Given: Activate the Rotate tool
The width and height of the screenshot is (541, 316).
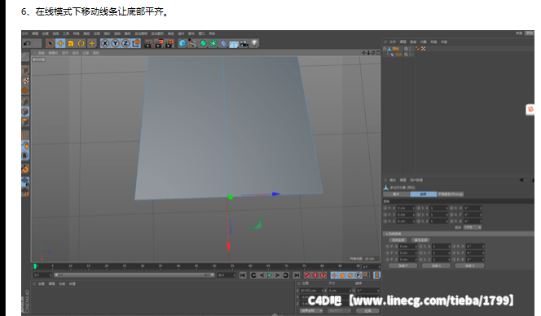Looking at the screenshot, I should click(81, 43).
